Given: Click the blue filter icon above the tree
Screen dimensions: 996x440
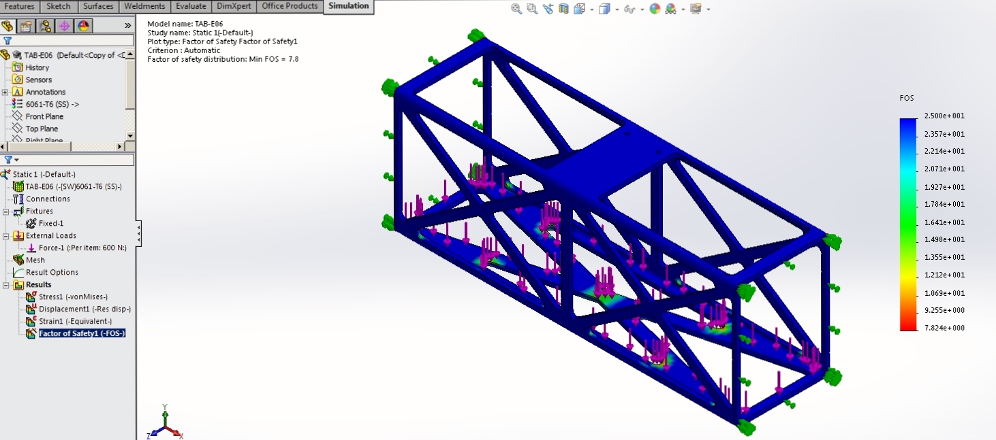Looking at the screenshot, I should (x=8, y=40).
